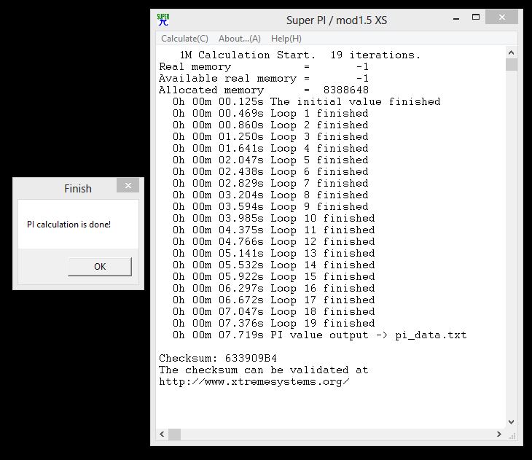Image resolution: width=532 pixels, height=460 pixels.
Task: Click the vertical scrollbar up arrow
Action: [x=512, y=53]
